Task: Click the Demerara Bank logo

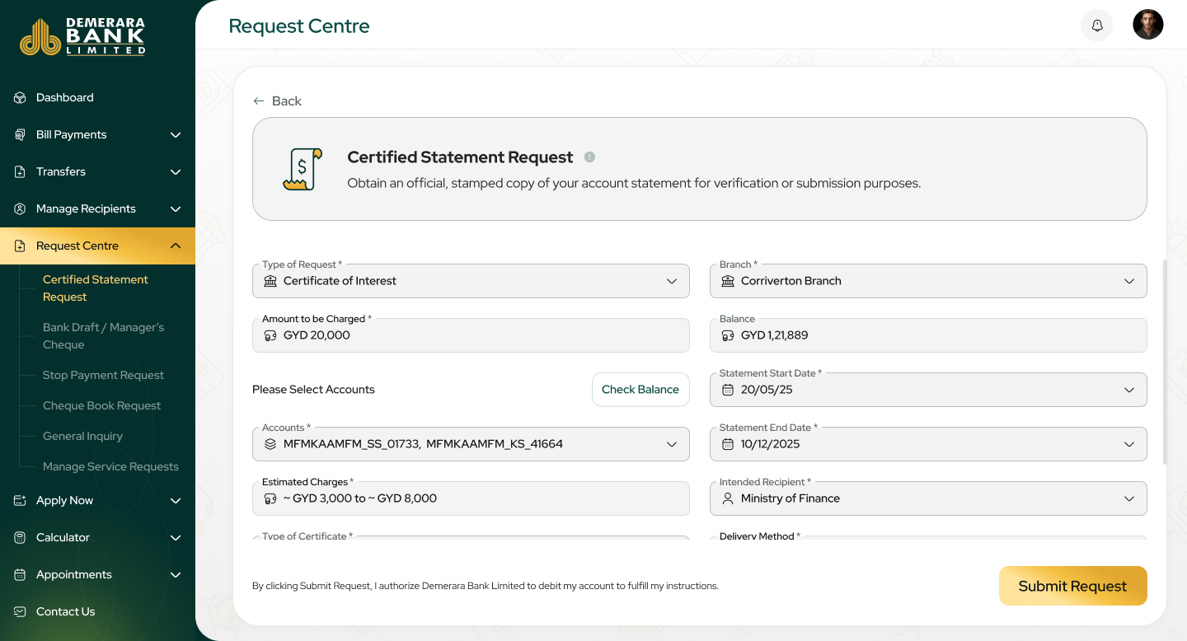Action: [x=82, y=36]
